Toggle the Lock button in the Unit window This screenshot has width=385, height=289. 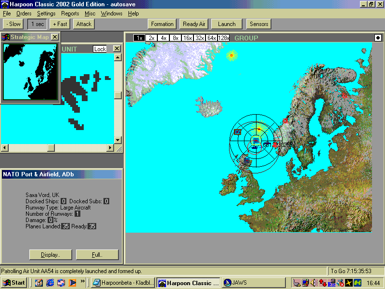click(100, 49)
